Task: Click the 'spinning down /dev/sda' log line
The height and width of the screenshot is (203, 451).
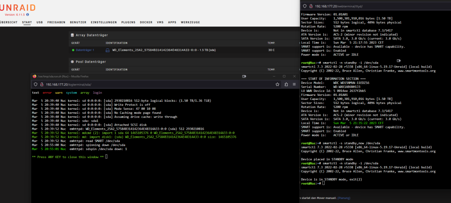Action: tap(78, 145)
